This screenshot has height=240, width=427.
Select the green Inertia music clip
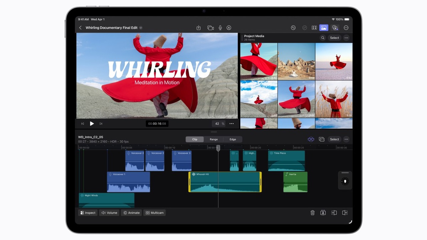click(x=295, y=182)
